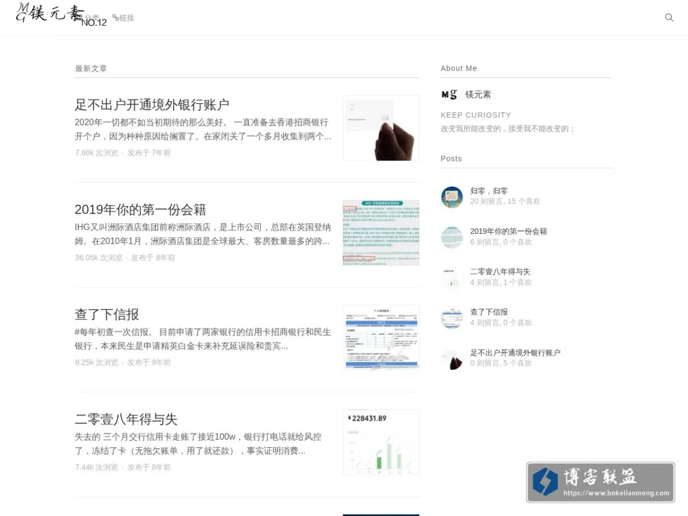
Task: Open sidebar post 2019年你的第一份会籍
Action: (x=509, y=231)
